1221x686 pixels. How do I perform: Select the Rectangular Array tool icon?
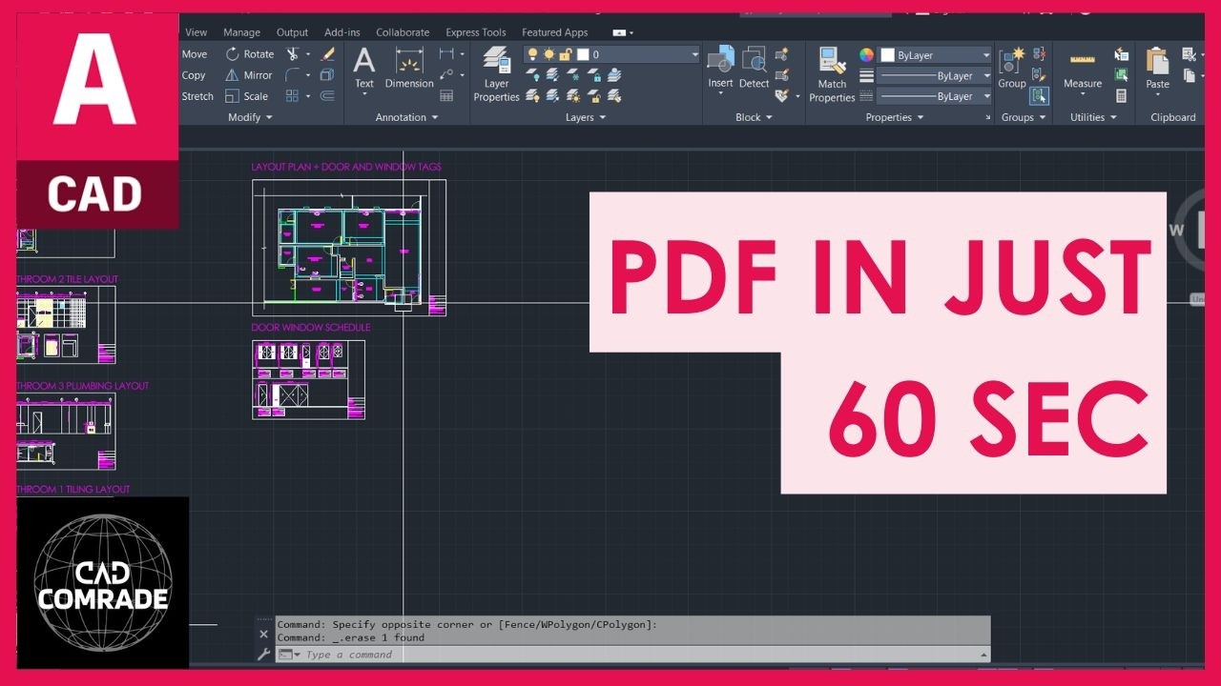click(x=293, y=96)
